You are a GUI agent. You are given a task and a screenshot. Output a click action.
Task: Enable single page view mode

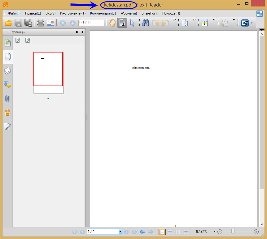pos(162,232)
